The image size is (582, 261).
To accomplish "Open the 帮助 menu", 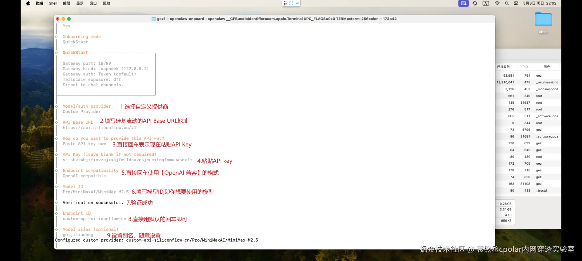I will [x=106, y=3].
